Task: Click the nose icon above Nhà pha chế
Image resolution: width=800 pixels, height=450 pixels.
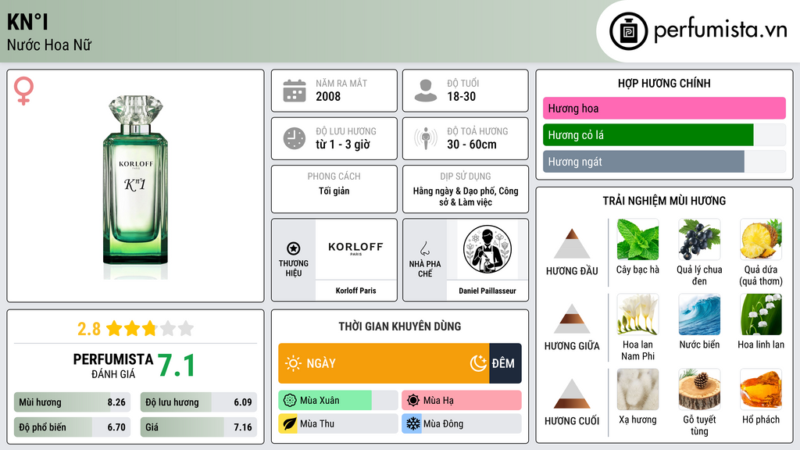Action: (424, 248)
